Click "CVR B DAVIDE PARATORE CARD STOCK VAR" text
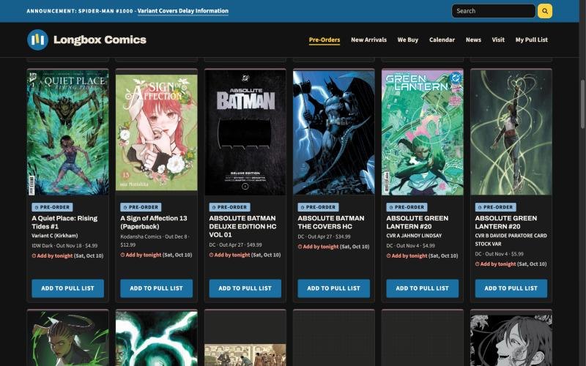 pyautogui.click(x=511, y=240)
